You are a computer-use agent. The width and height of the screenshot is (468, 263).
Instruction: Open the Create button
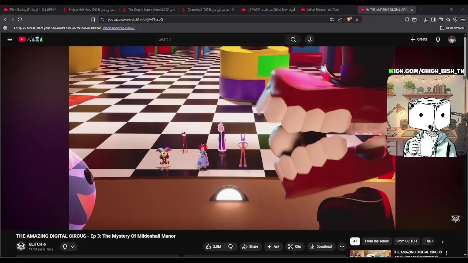point(419,39)
